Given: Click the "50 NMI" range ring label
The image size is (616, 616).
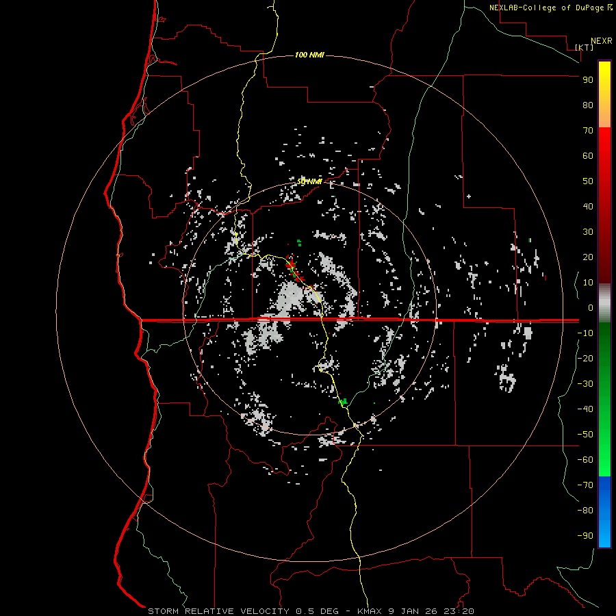Looking at the screenshot, I should click(x=309, y=181).
